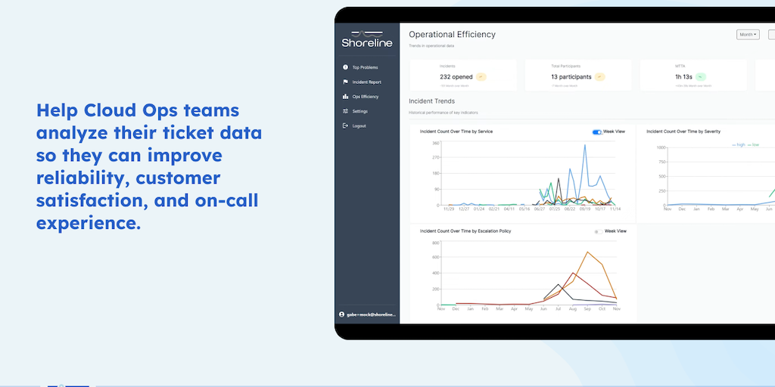
Task: Click the Incident Count Over Time by Escalation Policy title
Action: point(465,231)
